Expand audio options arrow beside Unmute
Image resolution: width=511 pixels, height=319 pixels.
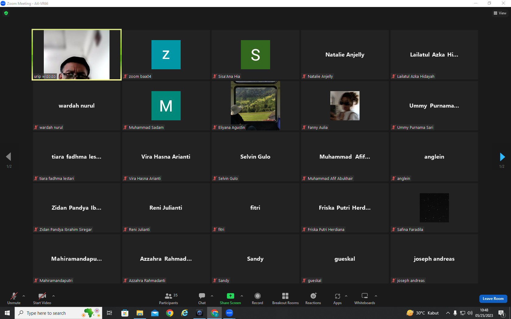pos(24,296)
